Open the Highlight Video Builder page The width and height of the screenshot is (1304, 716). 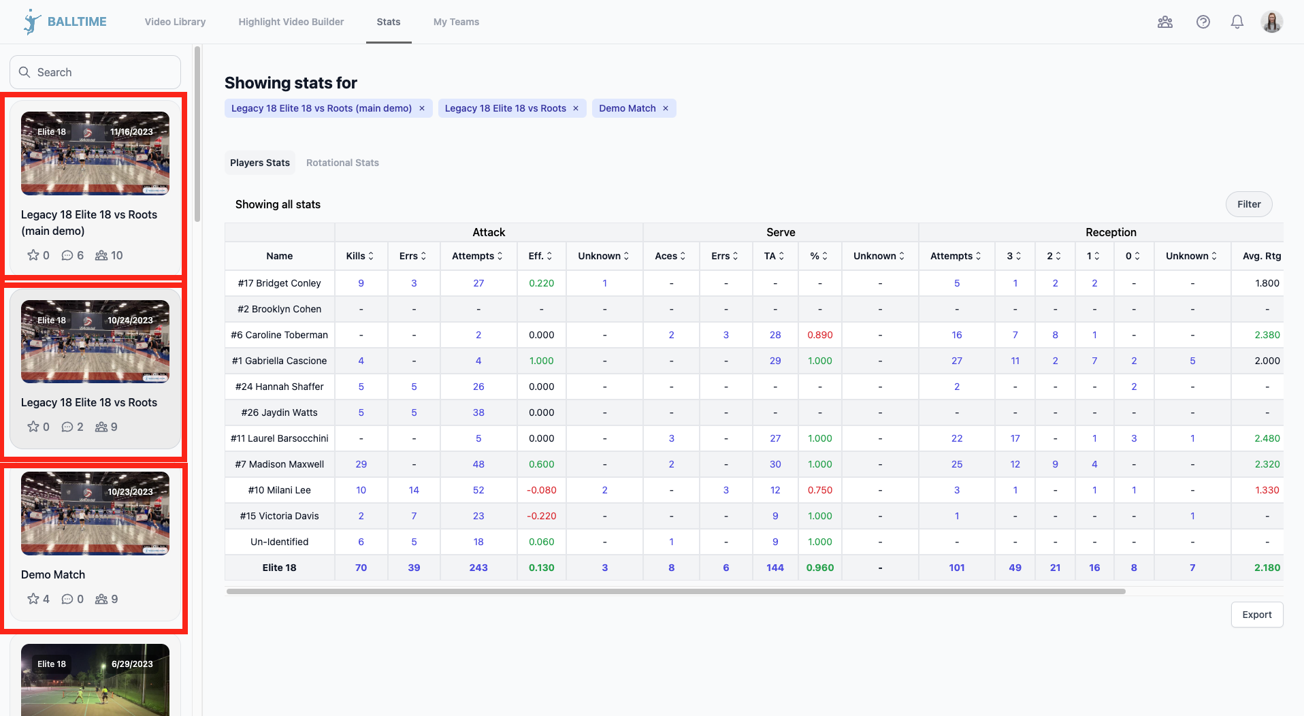click(x=291, y=22)
